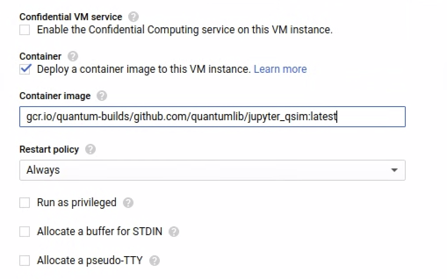Click the 'Container image' field label

[x=55, y=96]
